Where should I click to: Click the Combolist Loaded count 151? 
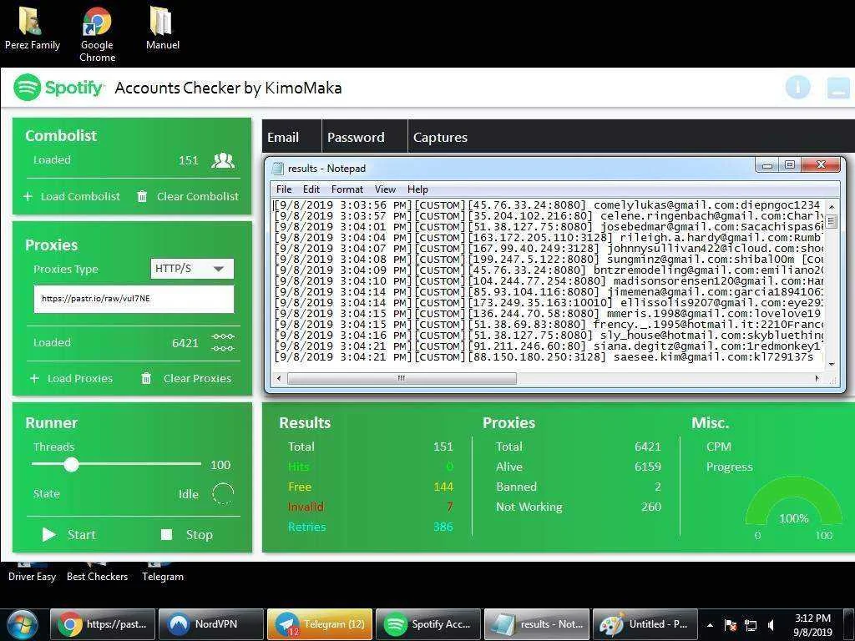tap(188, 160)
